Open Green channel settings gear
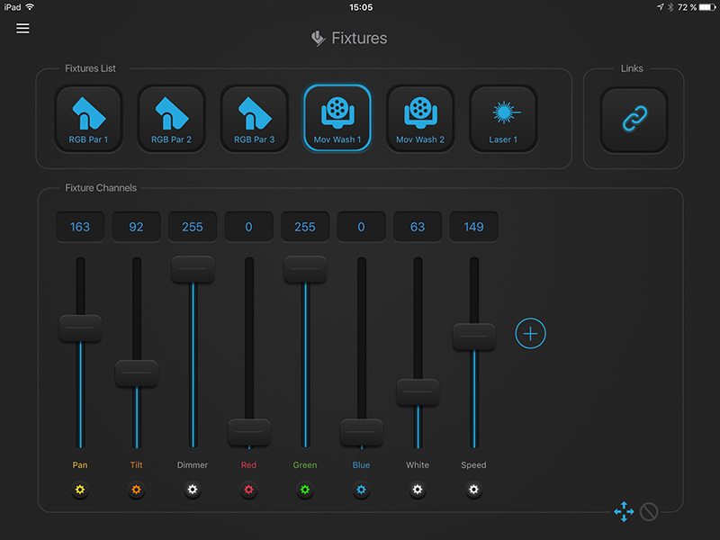Image resolution: width=720 pixels, height=540 pixels. (305, 490)
